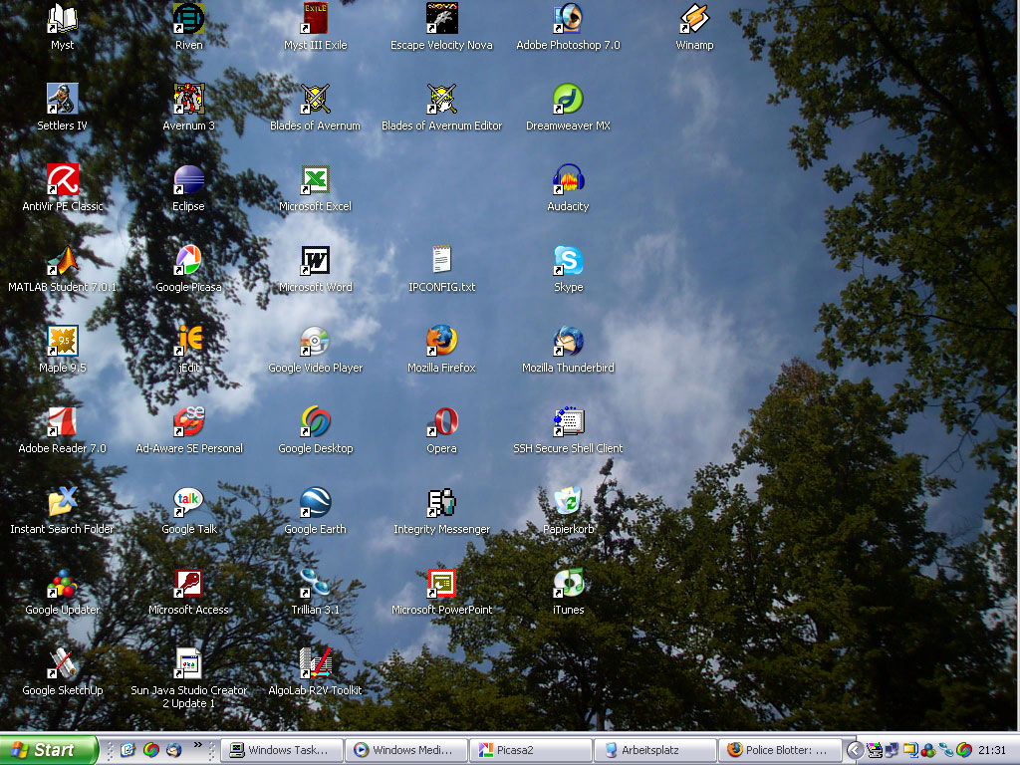Switch to Windows Task Manager taskbar button

pyautogui.click(x=282, y=750)
